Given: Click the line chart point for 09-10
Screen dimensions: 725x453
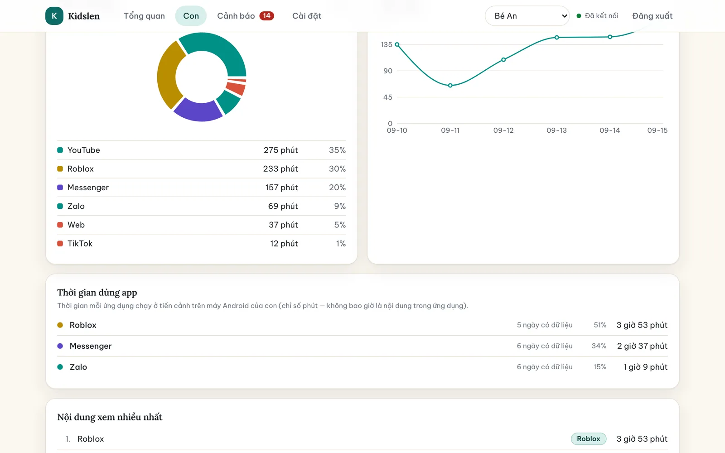Looking at the screenshot, I should [397, 44].
